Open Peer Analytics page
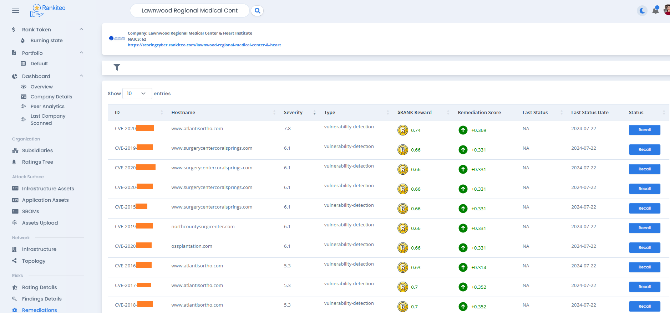The width and height of the screenshot is (670, 313). tap(47, 106)
